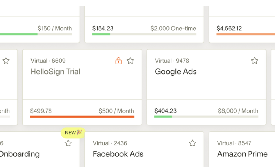Select the "Virtual · 9478" card label
The width and height of the screenshot is (276, 168).
click(x=172, y=61)
